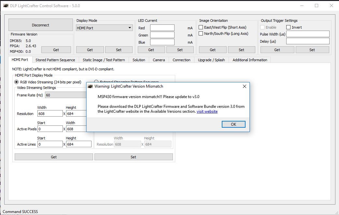
Task: Click the Pulse Width (us) field
Action: (308, 34)
